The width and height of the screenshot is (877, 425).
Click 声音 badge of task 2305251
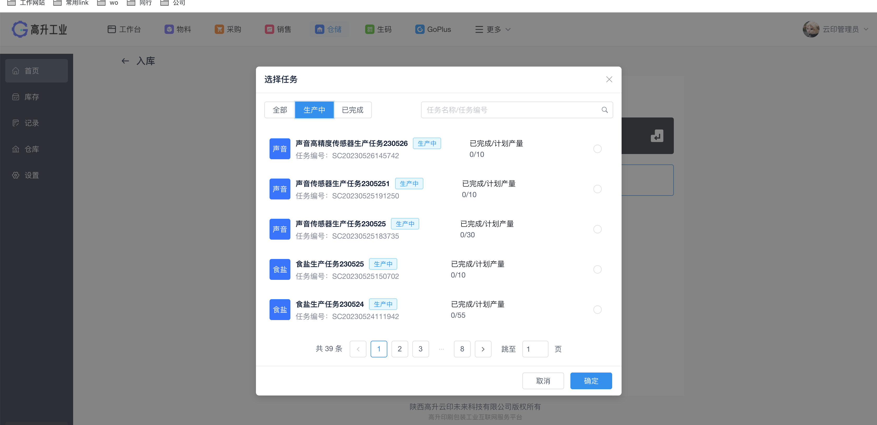[x=280, y=189]
